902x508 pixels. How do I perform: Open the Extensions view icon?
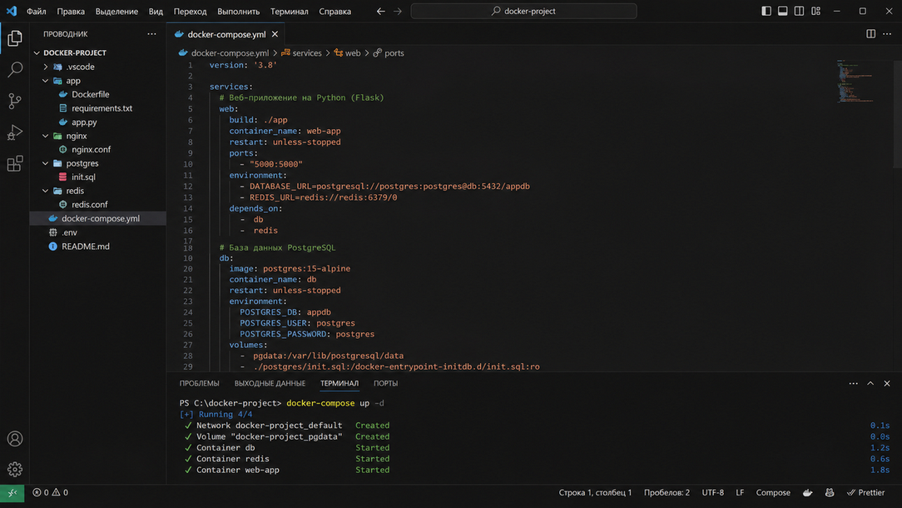[15, 163]
